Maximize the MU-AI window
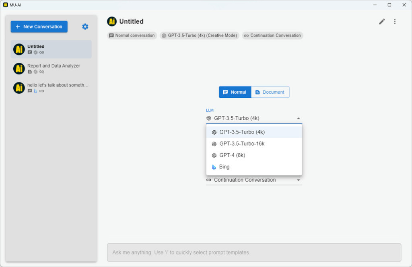412x267 pixels. tap(389, 5)
